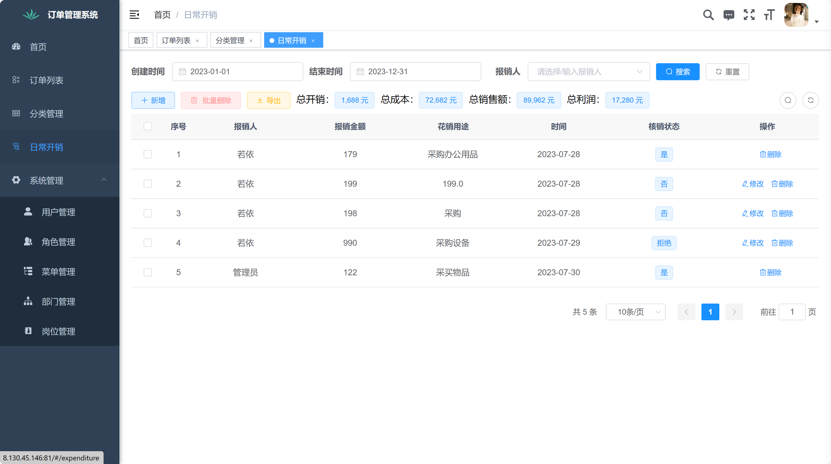Close the 订单列表 tab

[197, 41]
